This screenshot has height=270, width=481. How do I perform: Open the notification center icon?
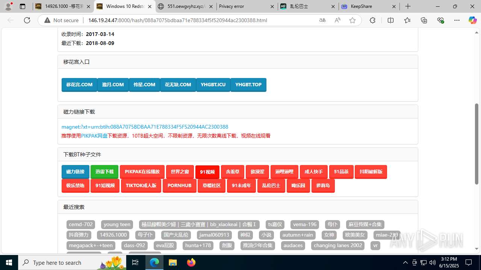pos(469,262)
